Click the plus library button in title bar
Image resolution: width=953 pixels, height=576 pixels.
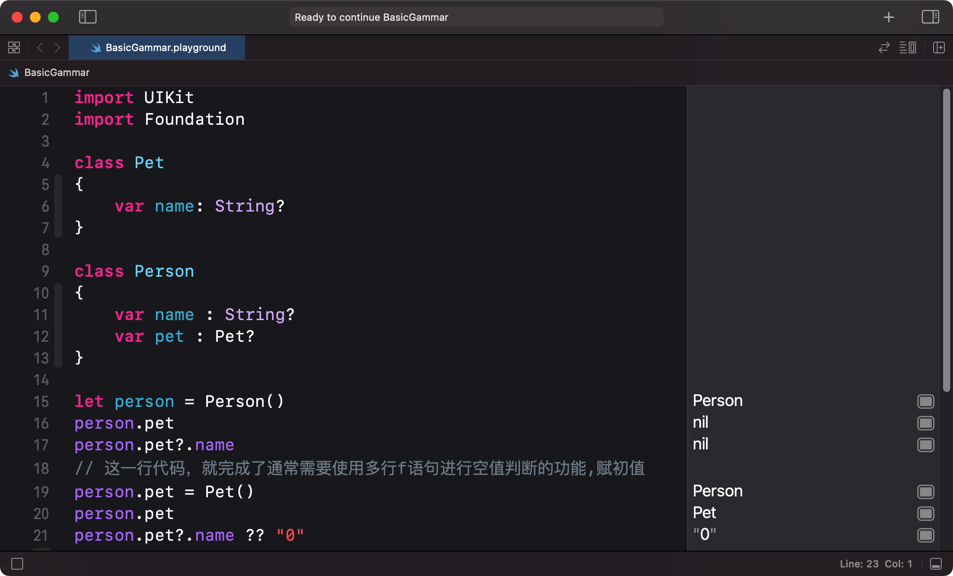click(x=888, y=17)
